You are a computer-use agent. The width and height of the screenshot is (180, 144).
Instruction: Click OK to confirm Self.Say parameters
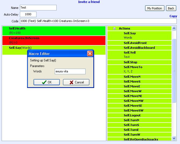point(47,82)
